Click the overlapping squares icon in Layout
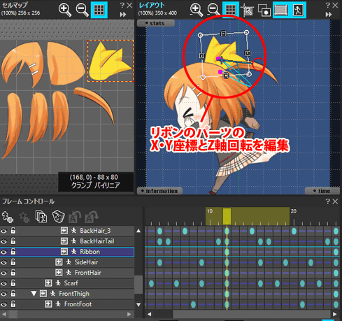This screenshot has width=342, height=321. click(264, 10)
